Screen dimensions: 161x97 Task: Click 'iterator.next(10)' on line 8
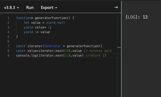click(x=55, y=51)
